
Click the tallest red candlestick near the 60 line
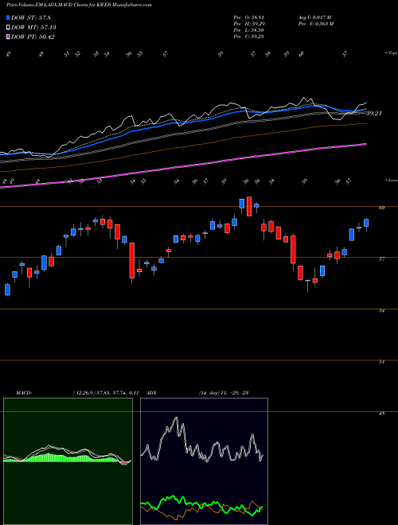[249, 206]
